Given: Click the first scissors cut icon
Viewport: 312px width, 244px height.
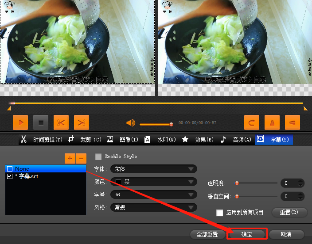Looking at the screenshot, I should point(61,122).
